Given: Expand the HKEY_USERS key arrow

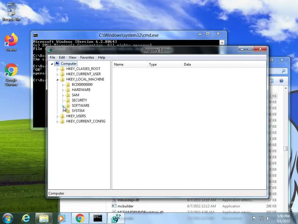Looking at the screenshot, I should click(x=57, y=116).
